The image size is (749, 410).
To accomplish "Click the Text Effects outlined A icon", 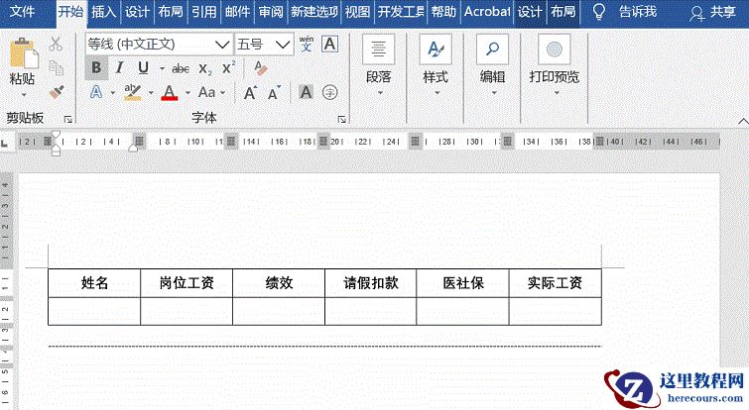I will pyautogui.click(x=96, y=91).
